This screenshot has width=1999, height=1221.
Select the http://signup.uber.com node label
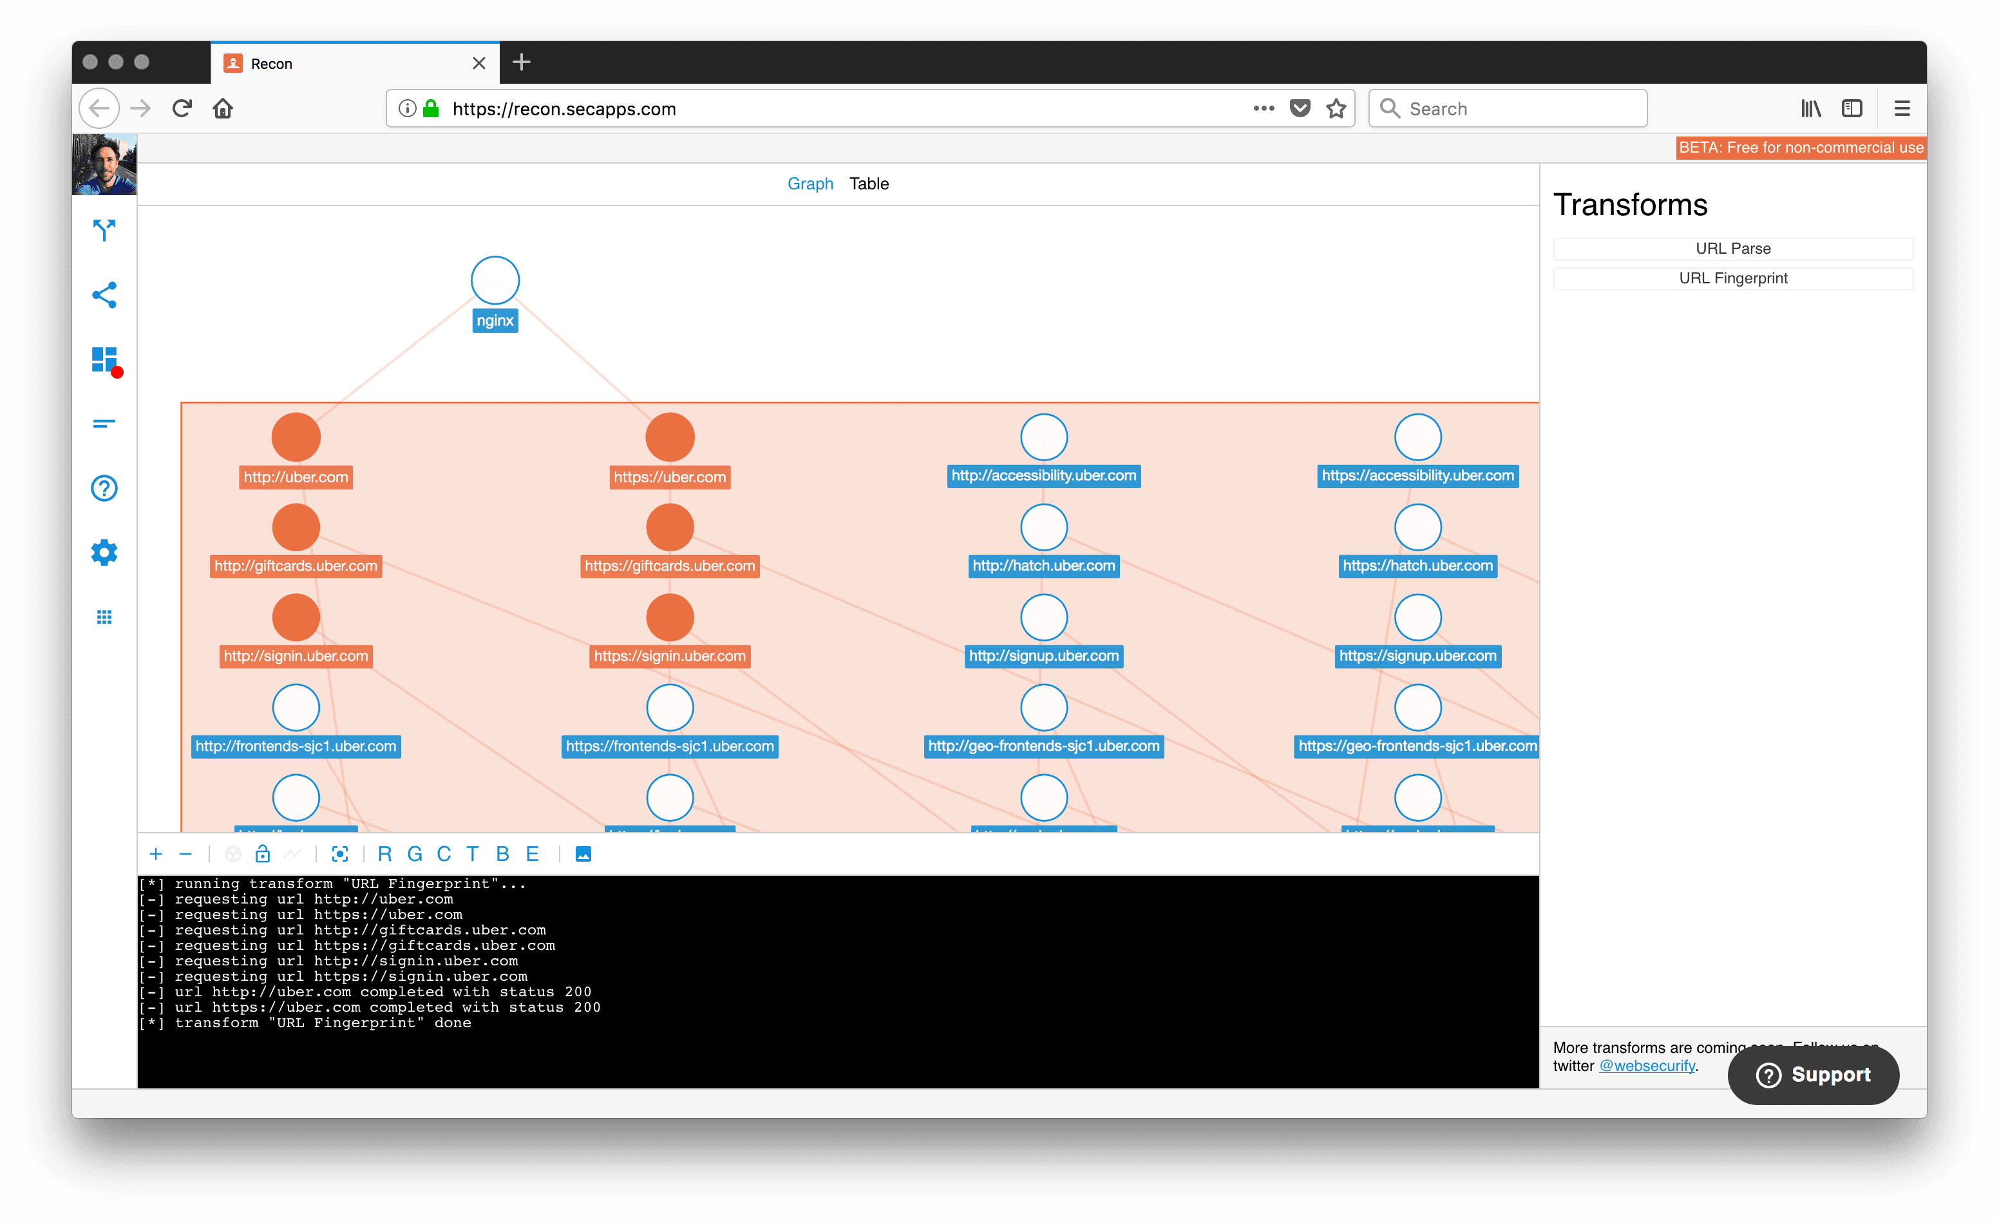[1043, 656]
